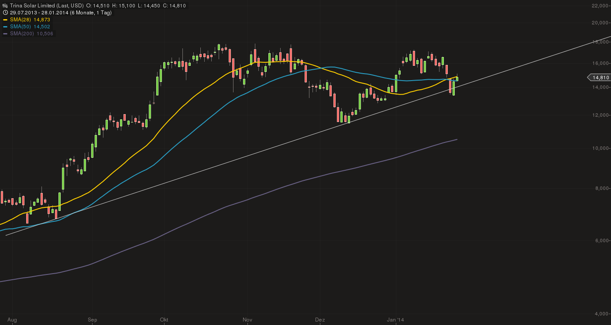
Task: Click the 4,000 price axis label
Action: pos(601,314)
